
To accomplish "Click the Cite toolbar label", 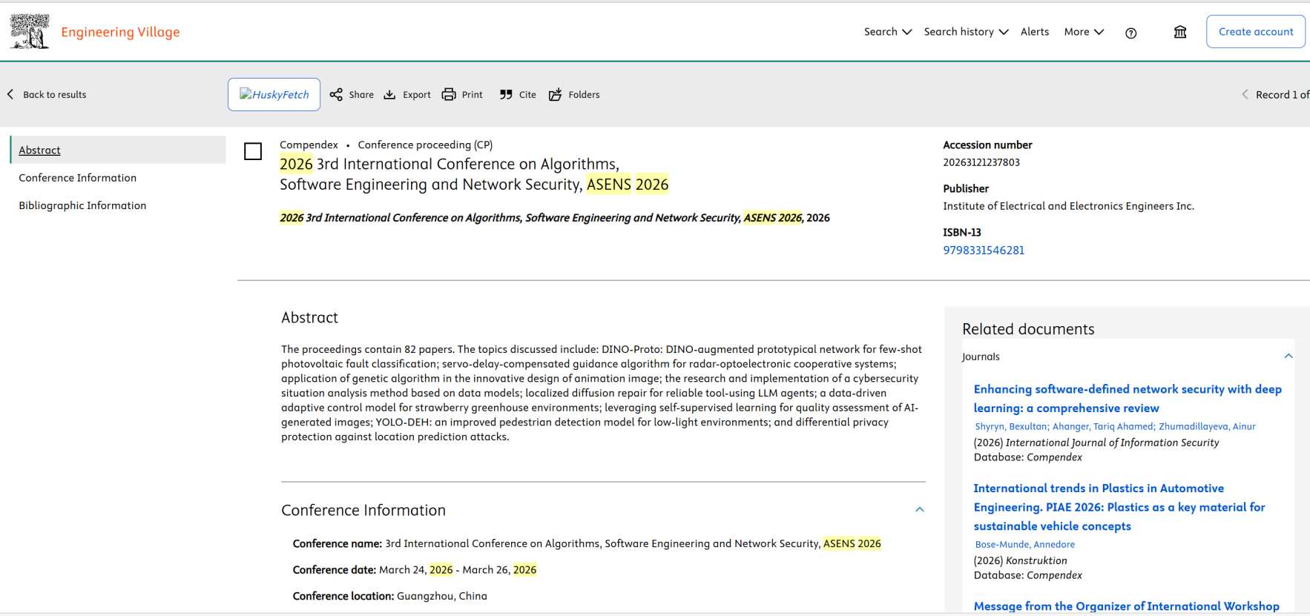I will 527,95.
